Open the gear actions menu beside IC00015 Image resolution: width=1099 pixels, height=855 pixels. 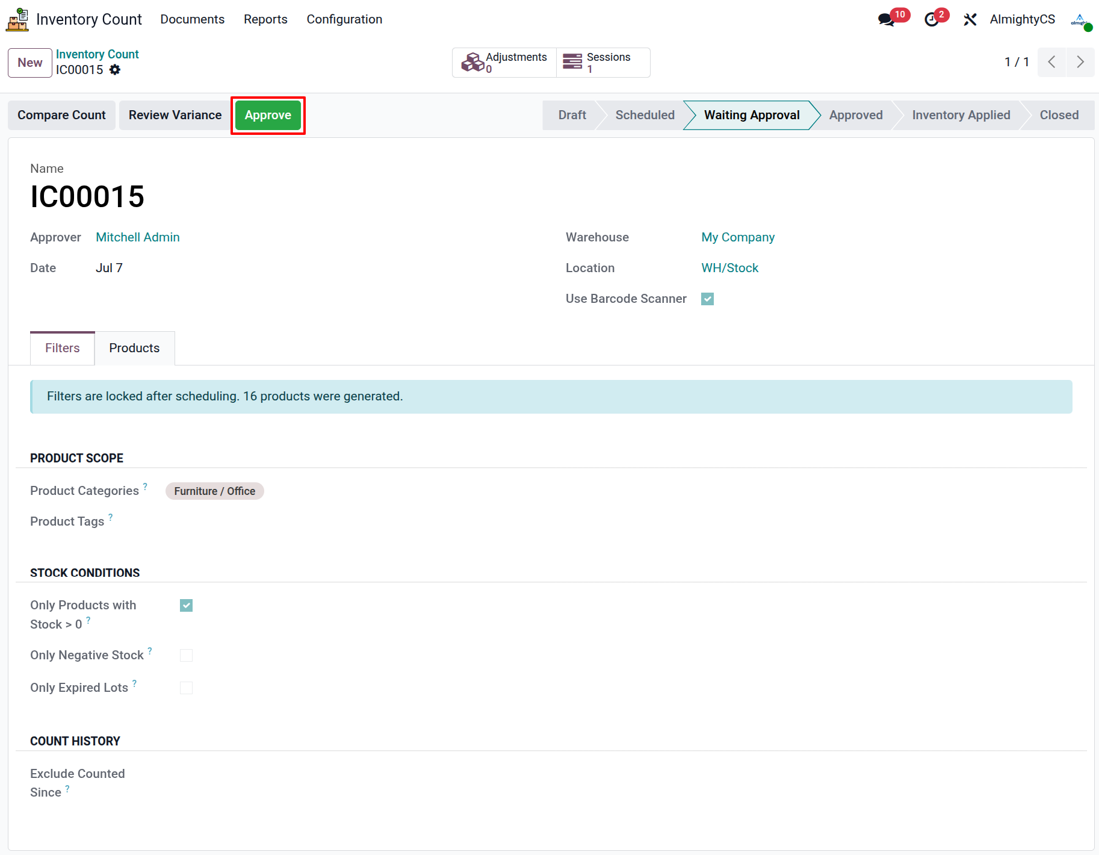coord(115,70)
